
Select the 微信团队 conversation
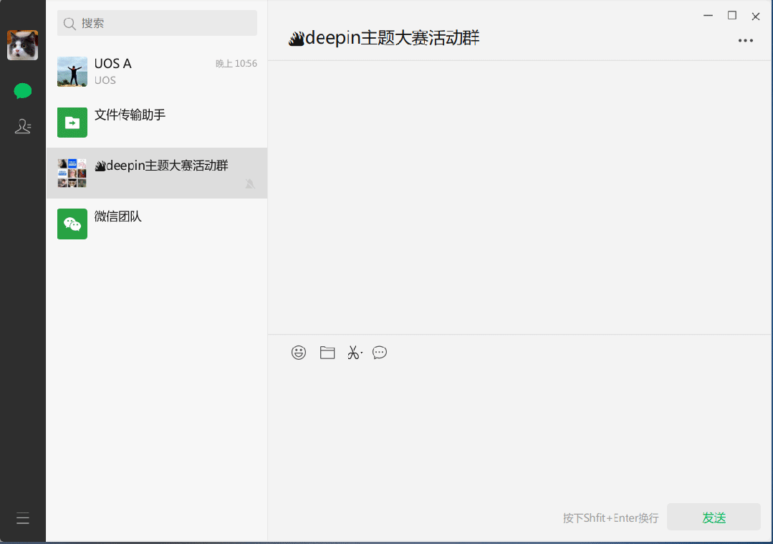tap(156, 224)
